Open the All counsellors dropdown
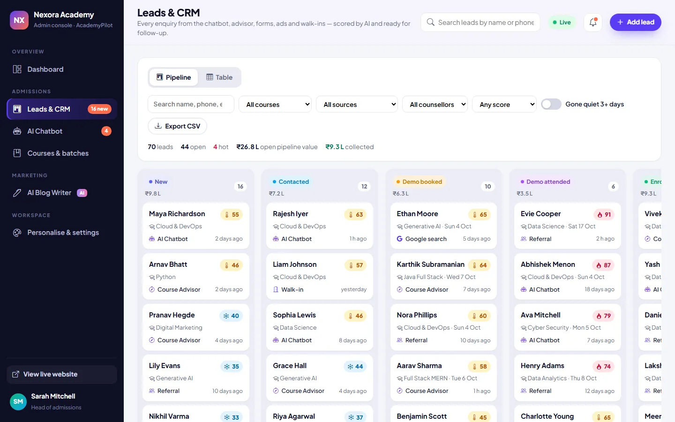Viewport: 675px width, 422px height. click(435, 105)
